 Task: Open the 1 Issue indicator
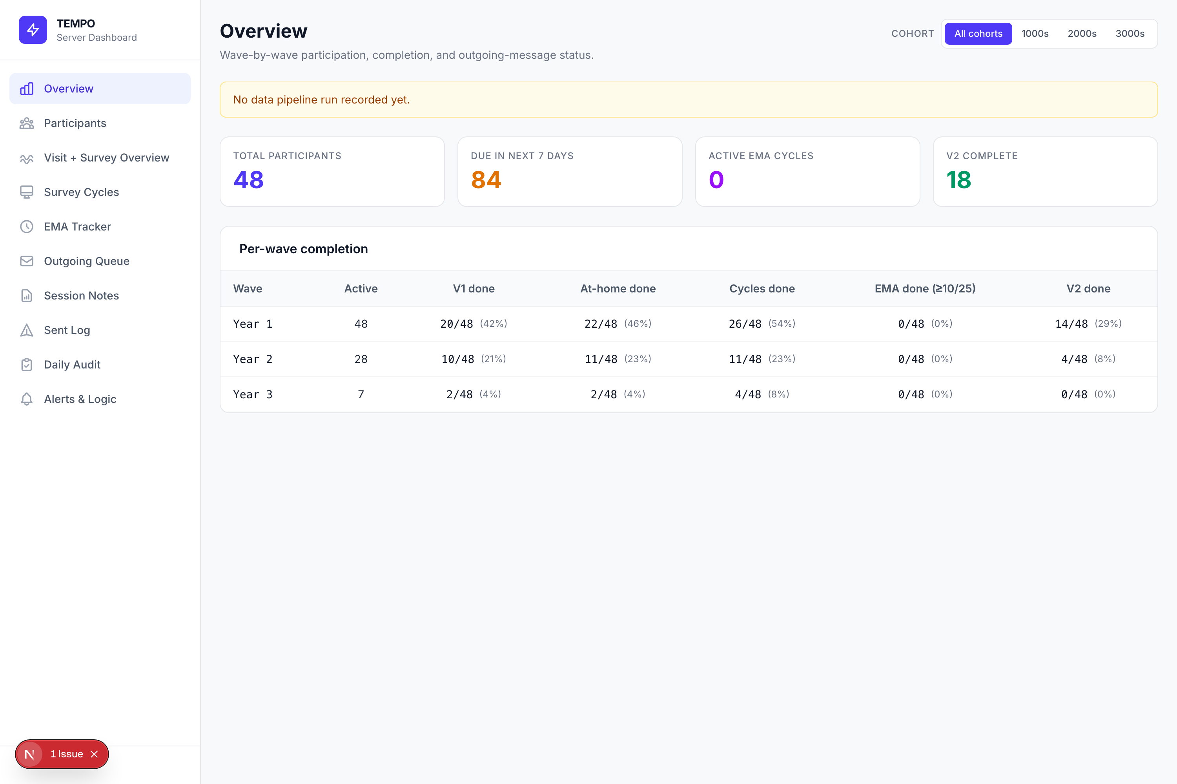pyautogui.click(x=67, y=754)
